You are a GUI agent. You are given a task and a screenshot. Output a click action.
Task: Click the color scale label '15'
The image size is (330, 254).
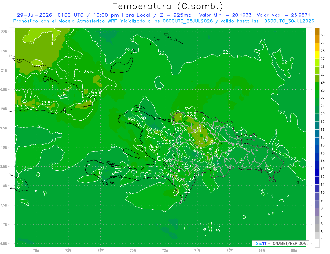[x=323, y=153]
